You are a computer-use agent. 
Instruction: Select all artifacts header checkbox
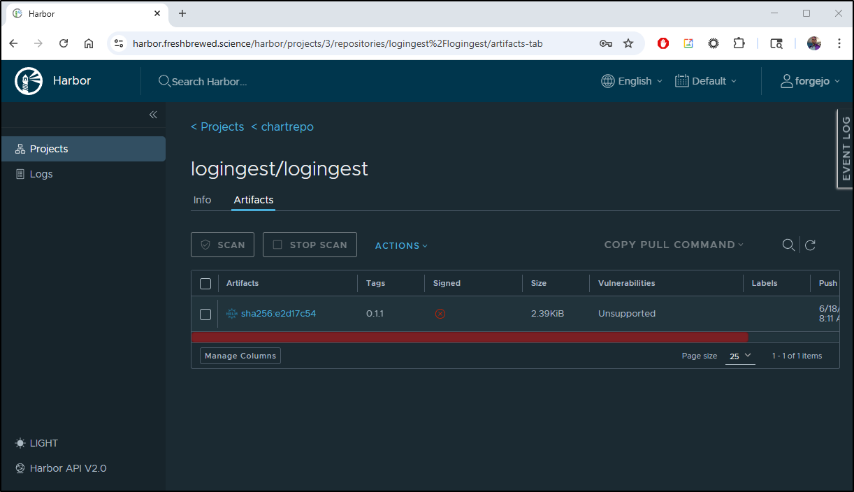(205, 284)
